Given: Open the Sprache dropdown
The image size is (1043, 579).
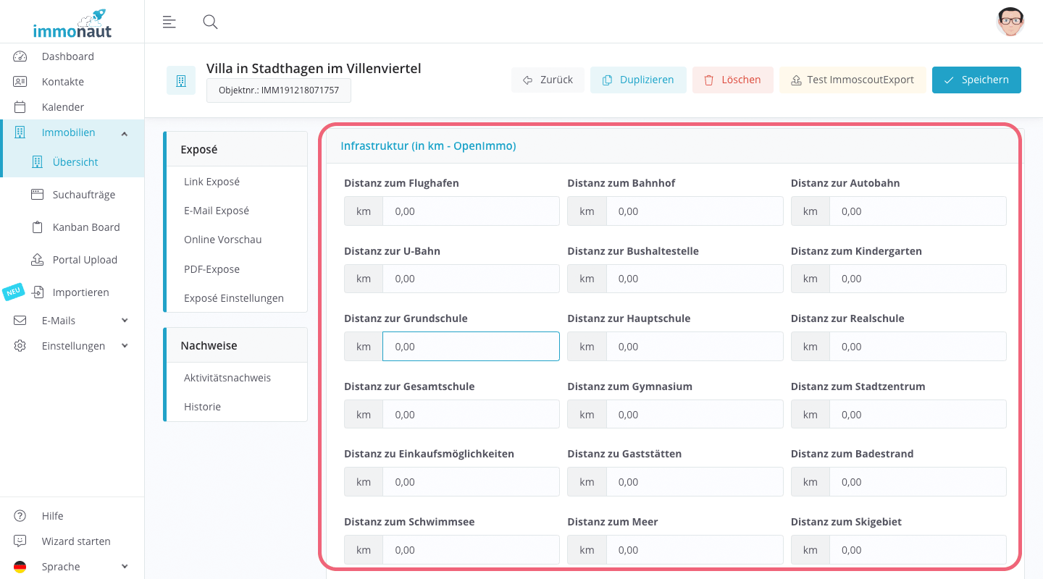Looking at the screenshot, I should tap(124, 566).
